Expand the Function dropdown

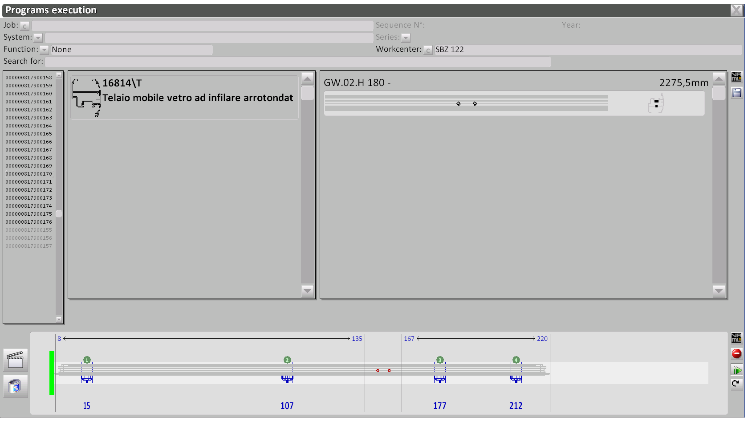pyautogui.click(x=44, y=50)
